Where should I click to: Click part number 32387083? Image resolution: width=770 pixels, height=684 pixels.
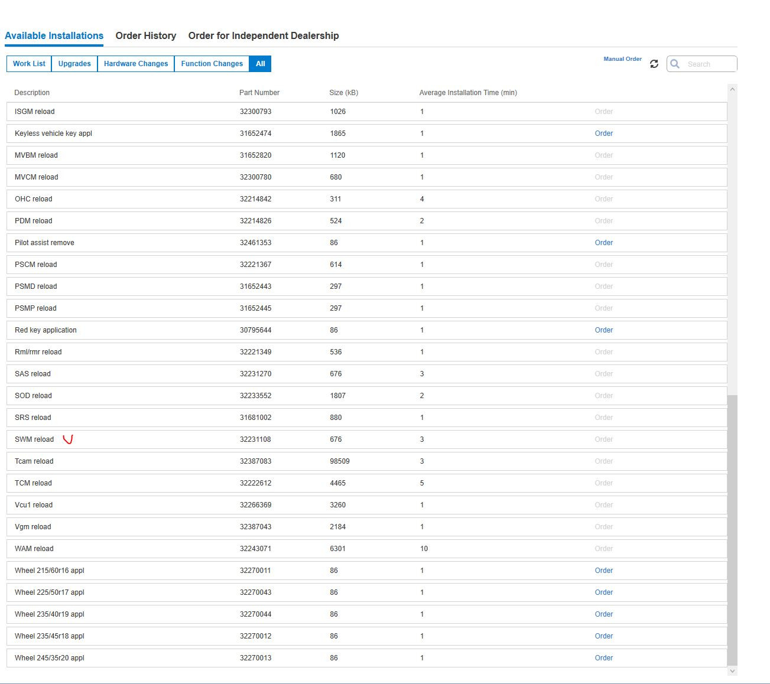255,461
